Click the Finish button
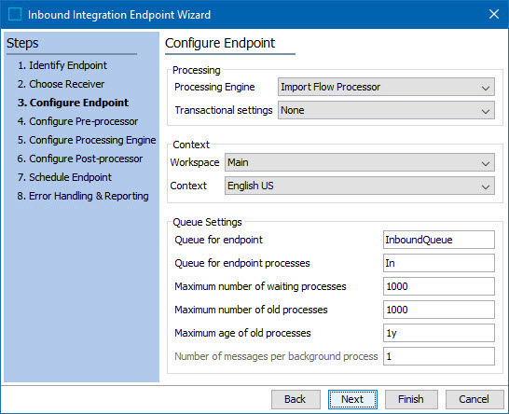Viewport: 509px width, 414px height. (x=411, y=399)
